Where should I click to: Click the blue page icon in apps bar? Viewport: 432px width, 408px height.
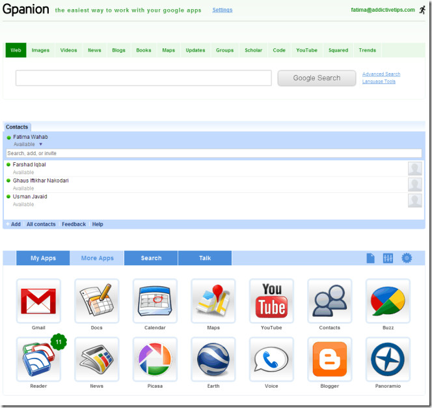pyautogui.click(x=371, y=258)
